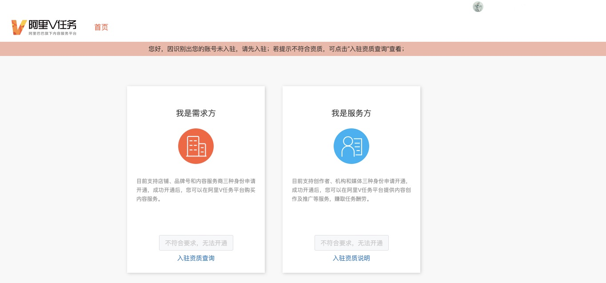
Task: Open the 入驻资质说明 link
Action: tap(351, 258)
